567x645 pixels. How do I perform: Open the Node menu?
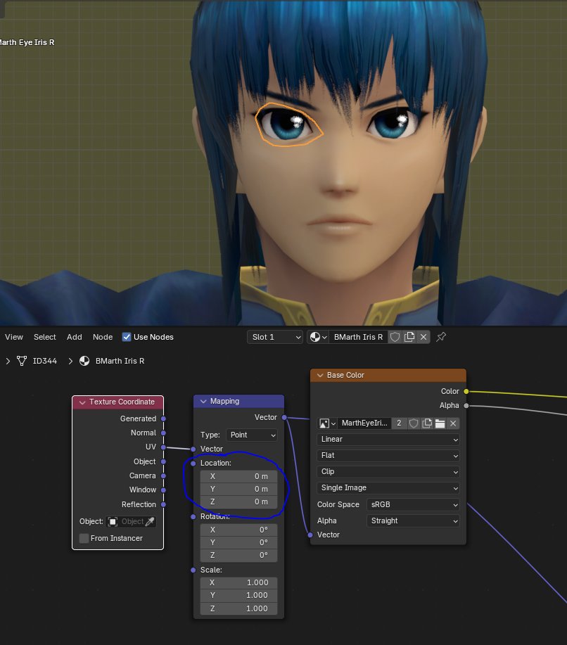[103, 337]
